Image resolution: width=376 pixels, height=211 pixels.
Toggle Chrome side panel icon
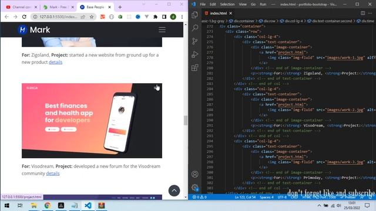pyautogui.click(x=164, y=17)
